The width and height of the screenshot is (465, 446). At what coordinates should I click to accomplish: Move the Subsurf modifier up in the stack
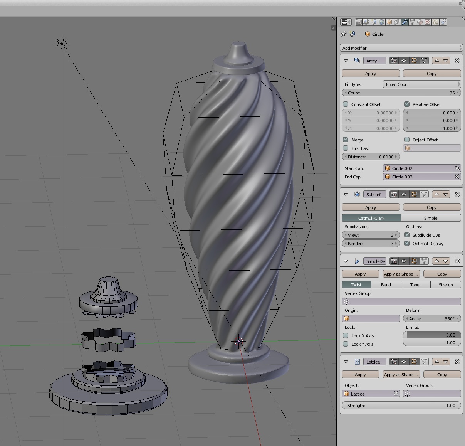click(x=436, y=194)
